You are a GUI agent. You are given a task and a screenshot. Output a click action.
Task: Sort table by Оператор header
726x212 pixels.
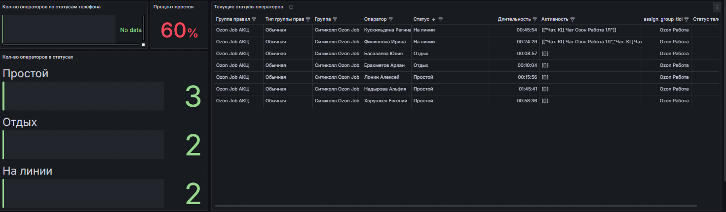point(375,19)
